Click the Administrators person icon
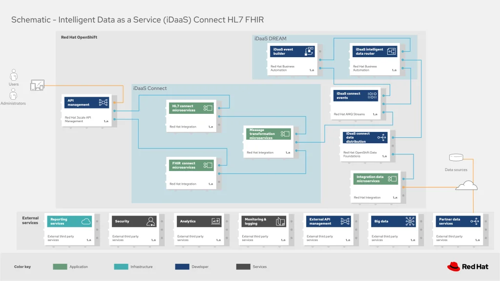 click(13, 94)
